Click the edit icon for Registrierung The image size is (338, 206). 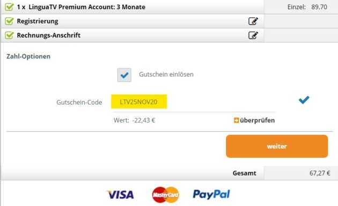point(253,21)
